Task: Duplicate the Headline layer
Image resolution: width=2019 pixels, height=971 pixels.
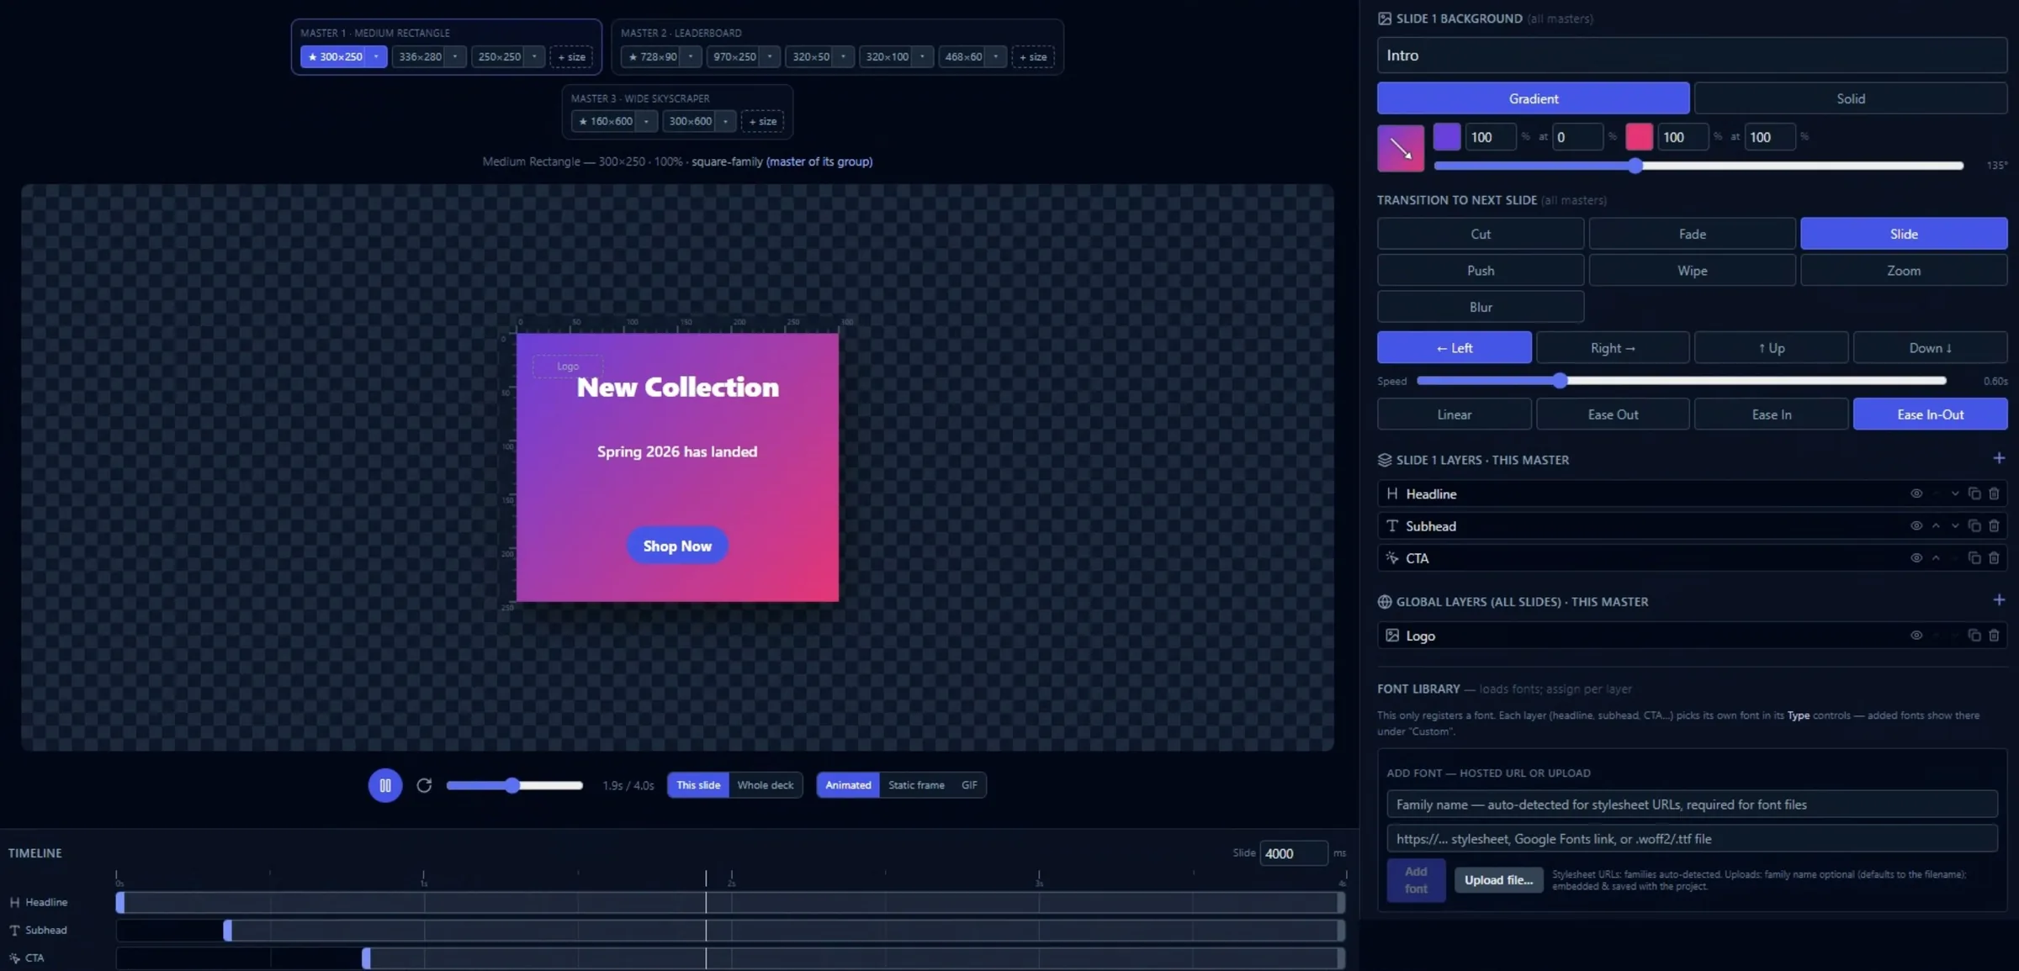Action: (x=1974, y=493)
